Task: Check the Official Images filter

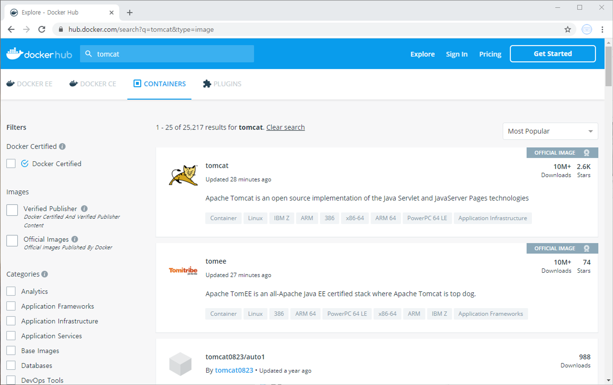Action: coord(12,241)
